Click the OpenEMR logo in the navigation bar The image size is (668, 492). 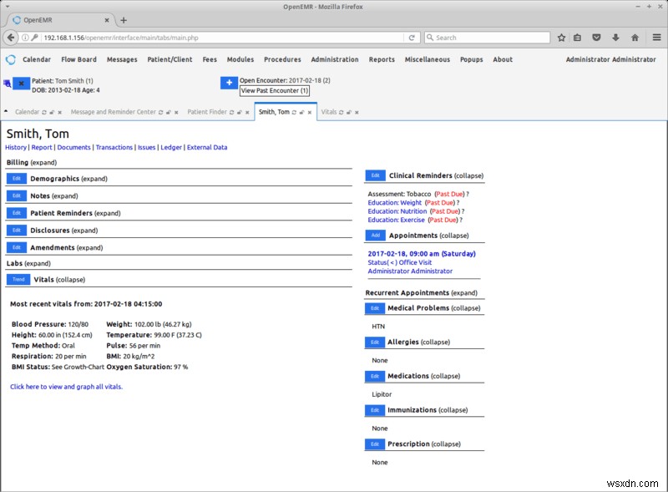coord(10,59)
